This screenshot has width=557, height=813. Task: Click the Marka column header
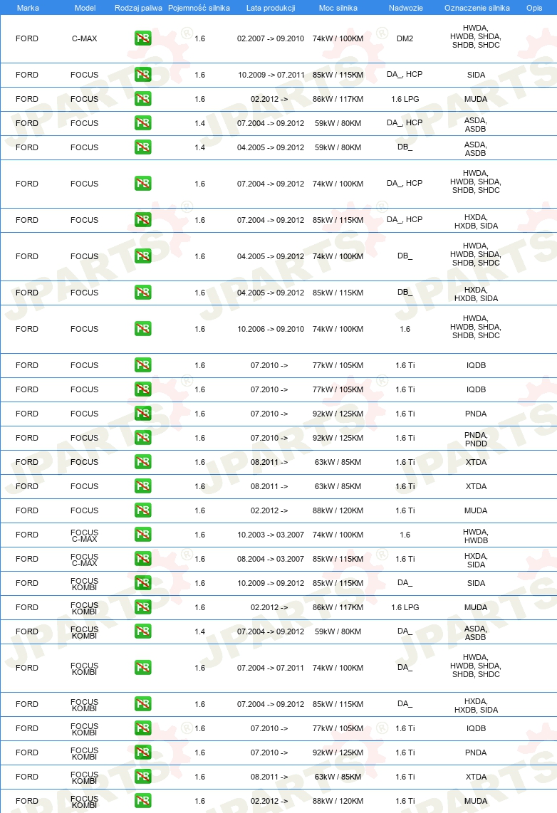coord(28,8)
